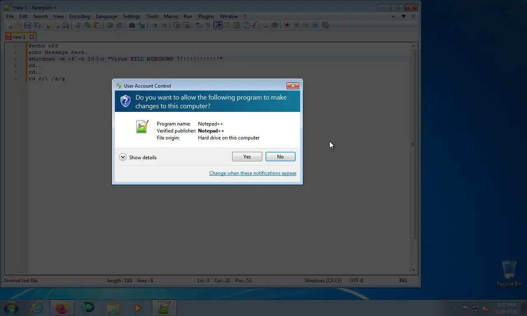The image size is (527, 316).
Task: Expand Show details in UAC dialog
Action: point(138,157)
